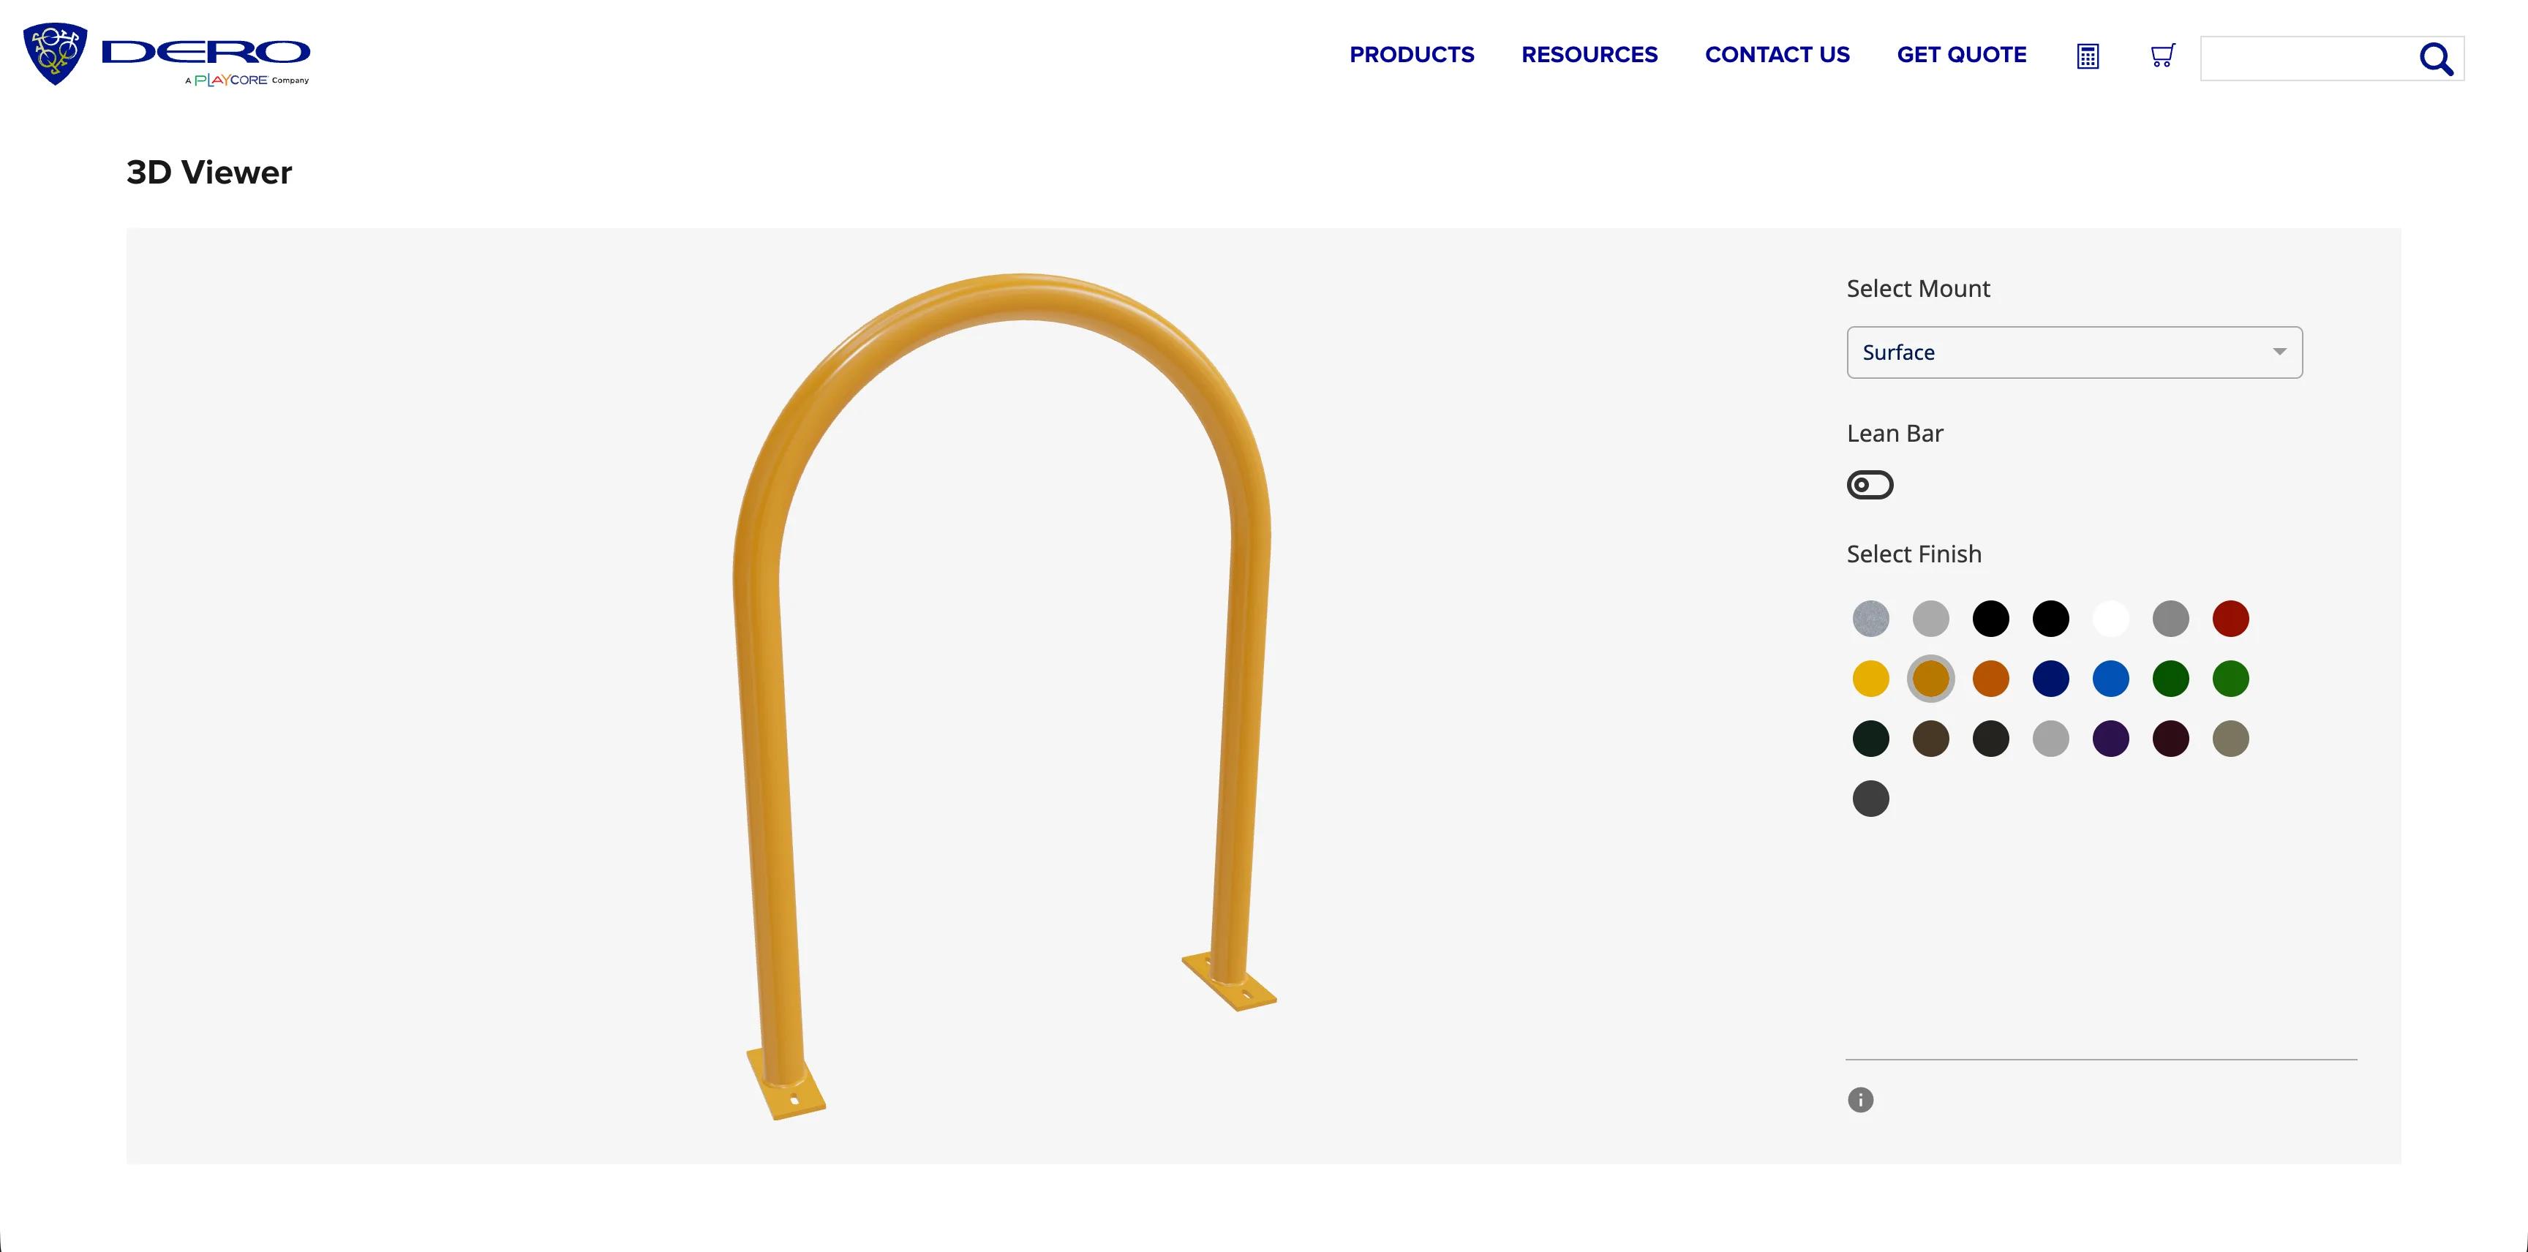Choose the orange finish swatch
Screen dimensions: 2528x1252
(1991, 679)
